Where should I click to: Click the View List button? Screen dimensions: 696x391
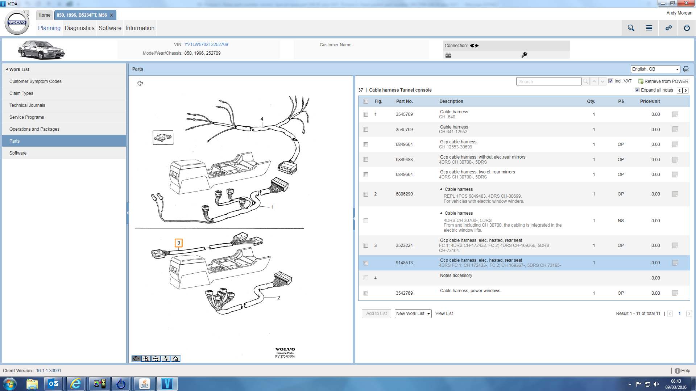coord(443,313)
